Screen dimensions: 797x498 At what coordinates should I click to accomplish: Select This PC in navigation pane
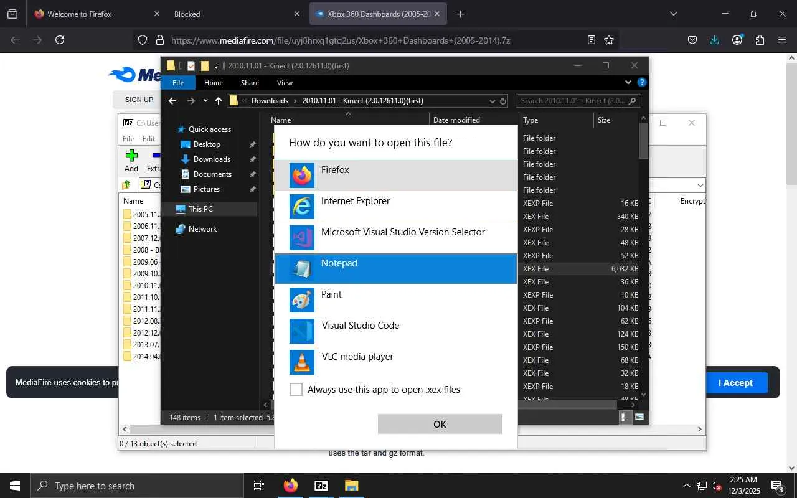pyautogui.click(x=209, y=209)
